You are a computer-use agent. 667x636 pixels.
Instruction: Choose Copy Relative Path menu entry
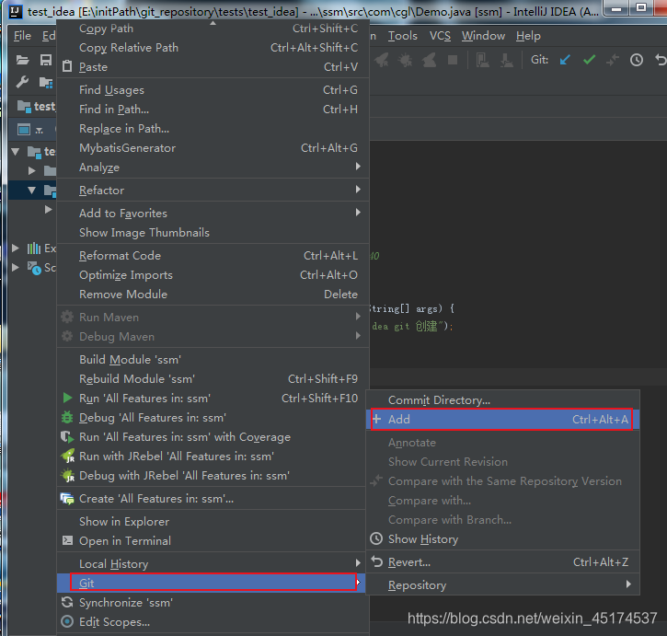pyautogui.click(x=213, y=48)
